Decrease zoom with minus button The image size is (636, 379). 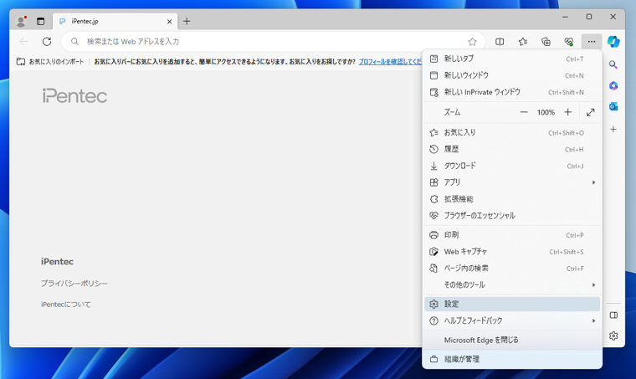pyautogui.click(x=524, y=112)
